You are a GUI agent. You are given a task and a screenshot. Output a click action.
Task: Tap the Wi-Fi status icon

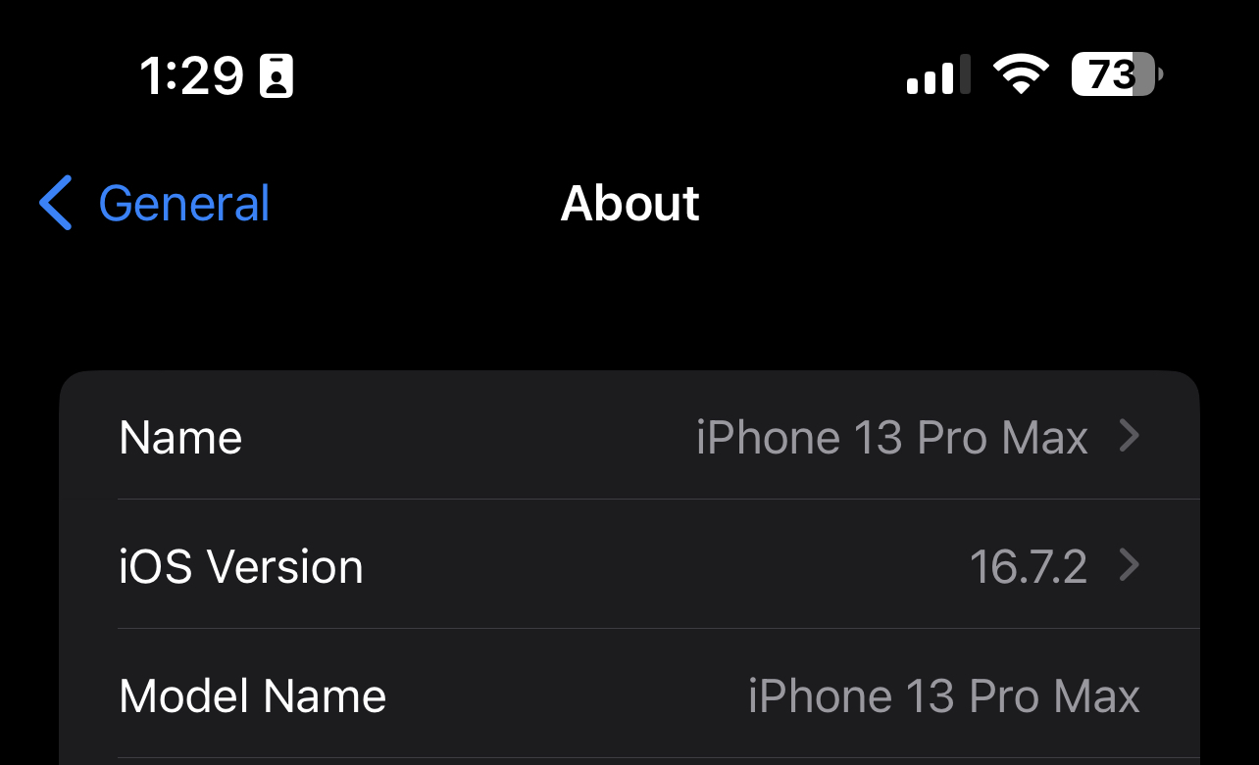(x=1021, y=74)
